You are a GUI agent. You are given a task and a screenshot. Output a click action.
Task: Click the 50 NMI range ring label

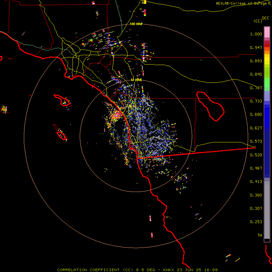pyautogui.click(x=136, y=80)
